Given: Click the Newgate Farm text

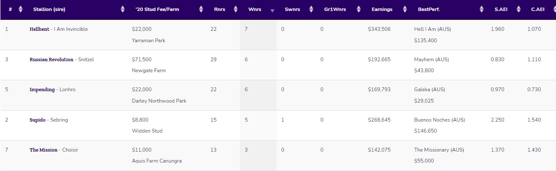Looking at the screenshot, I should pos(149,71).
